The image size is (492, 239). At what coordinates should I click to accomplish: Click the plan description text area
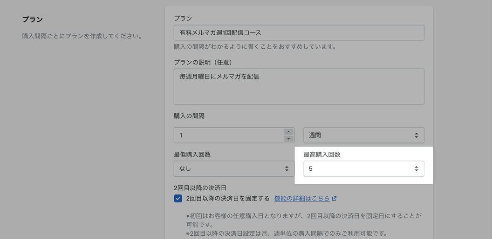point(299,86)
